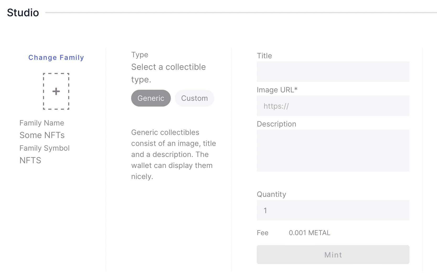
Task: Click the Title field label
Action: (x=264, y=56)
